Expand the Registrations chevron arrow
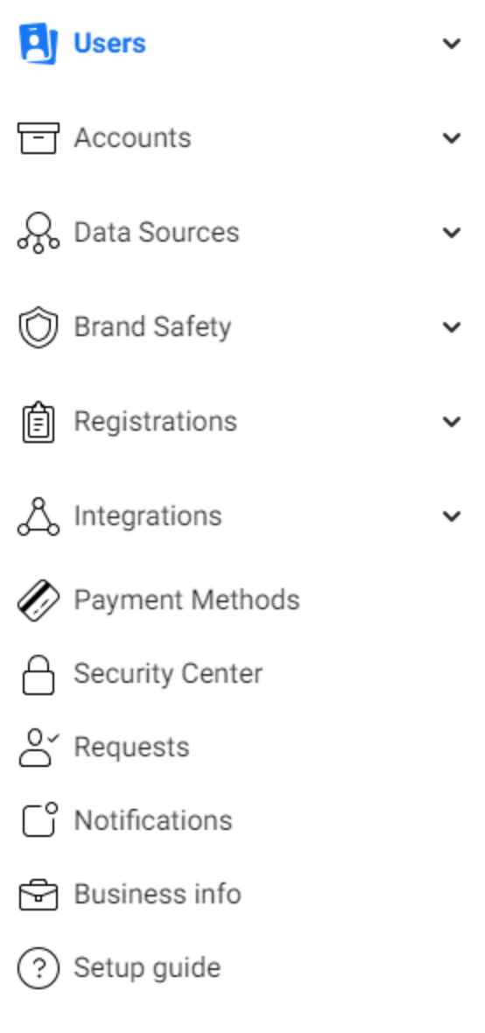 coord(452,422)
